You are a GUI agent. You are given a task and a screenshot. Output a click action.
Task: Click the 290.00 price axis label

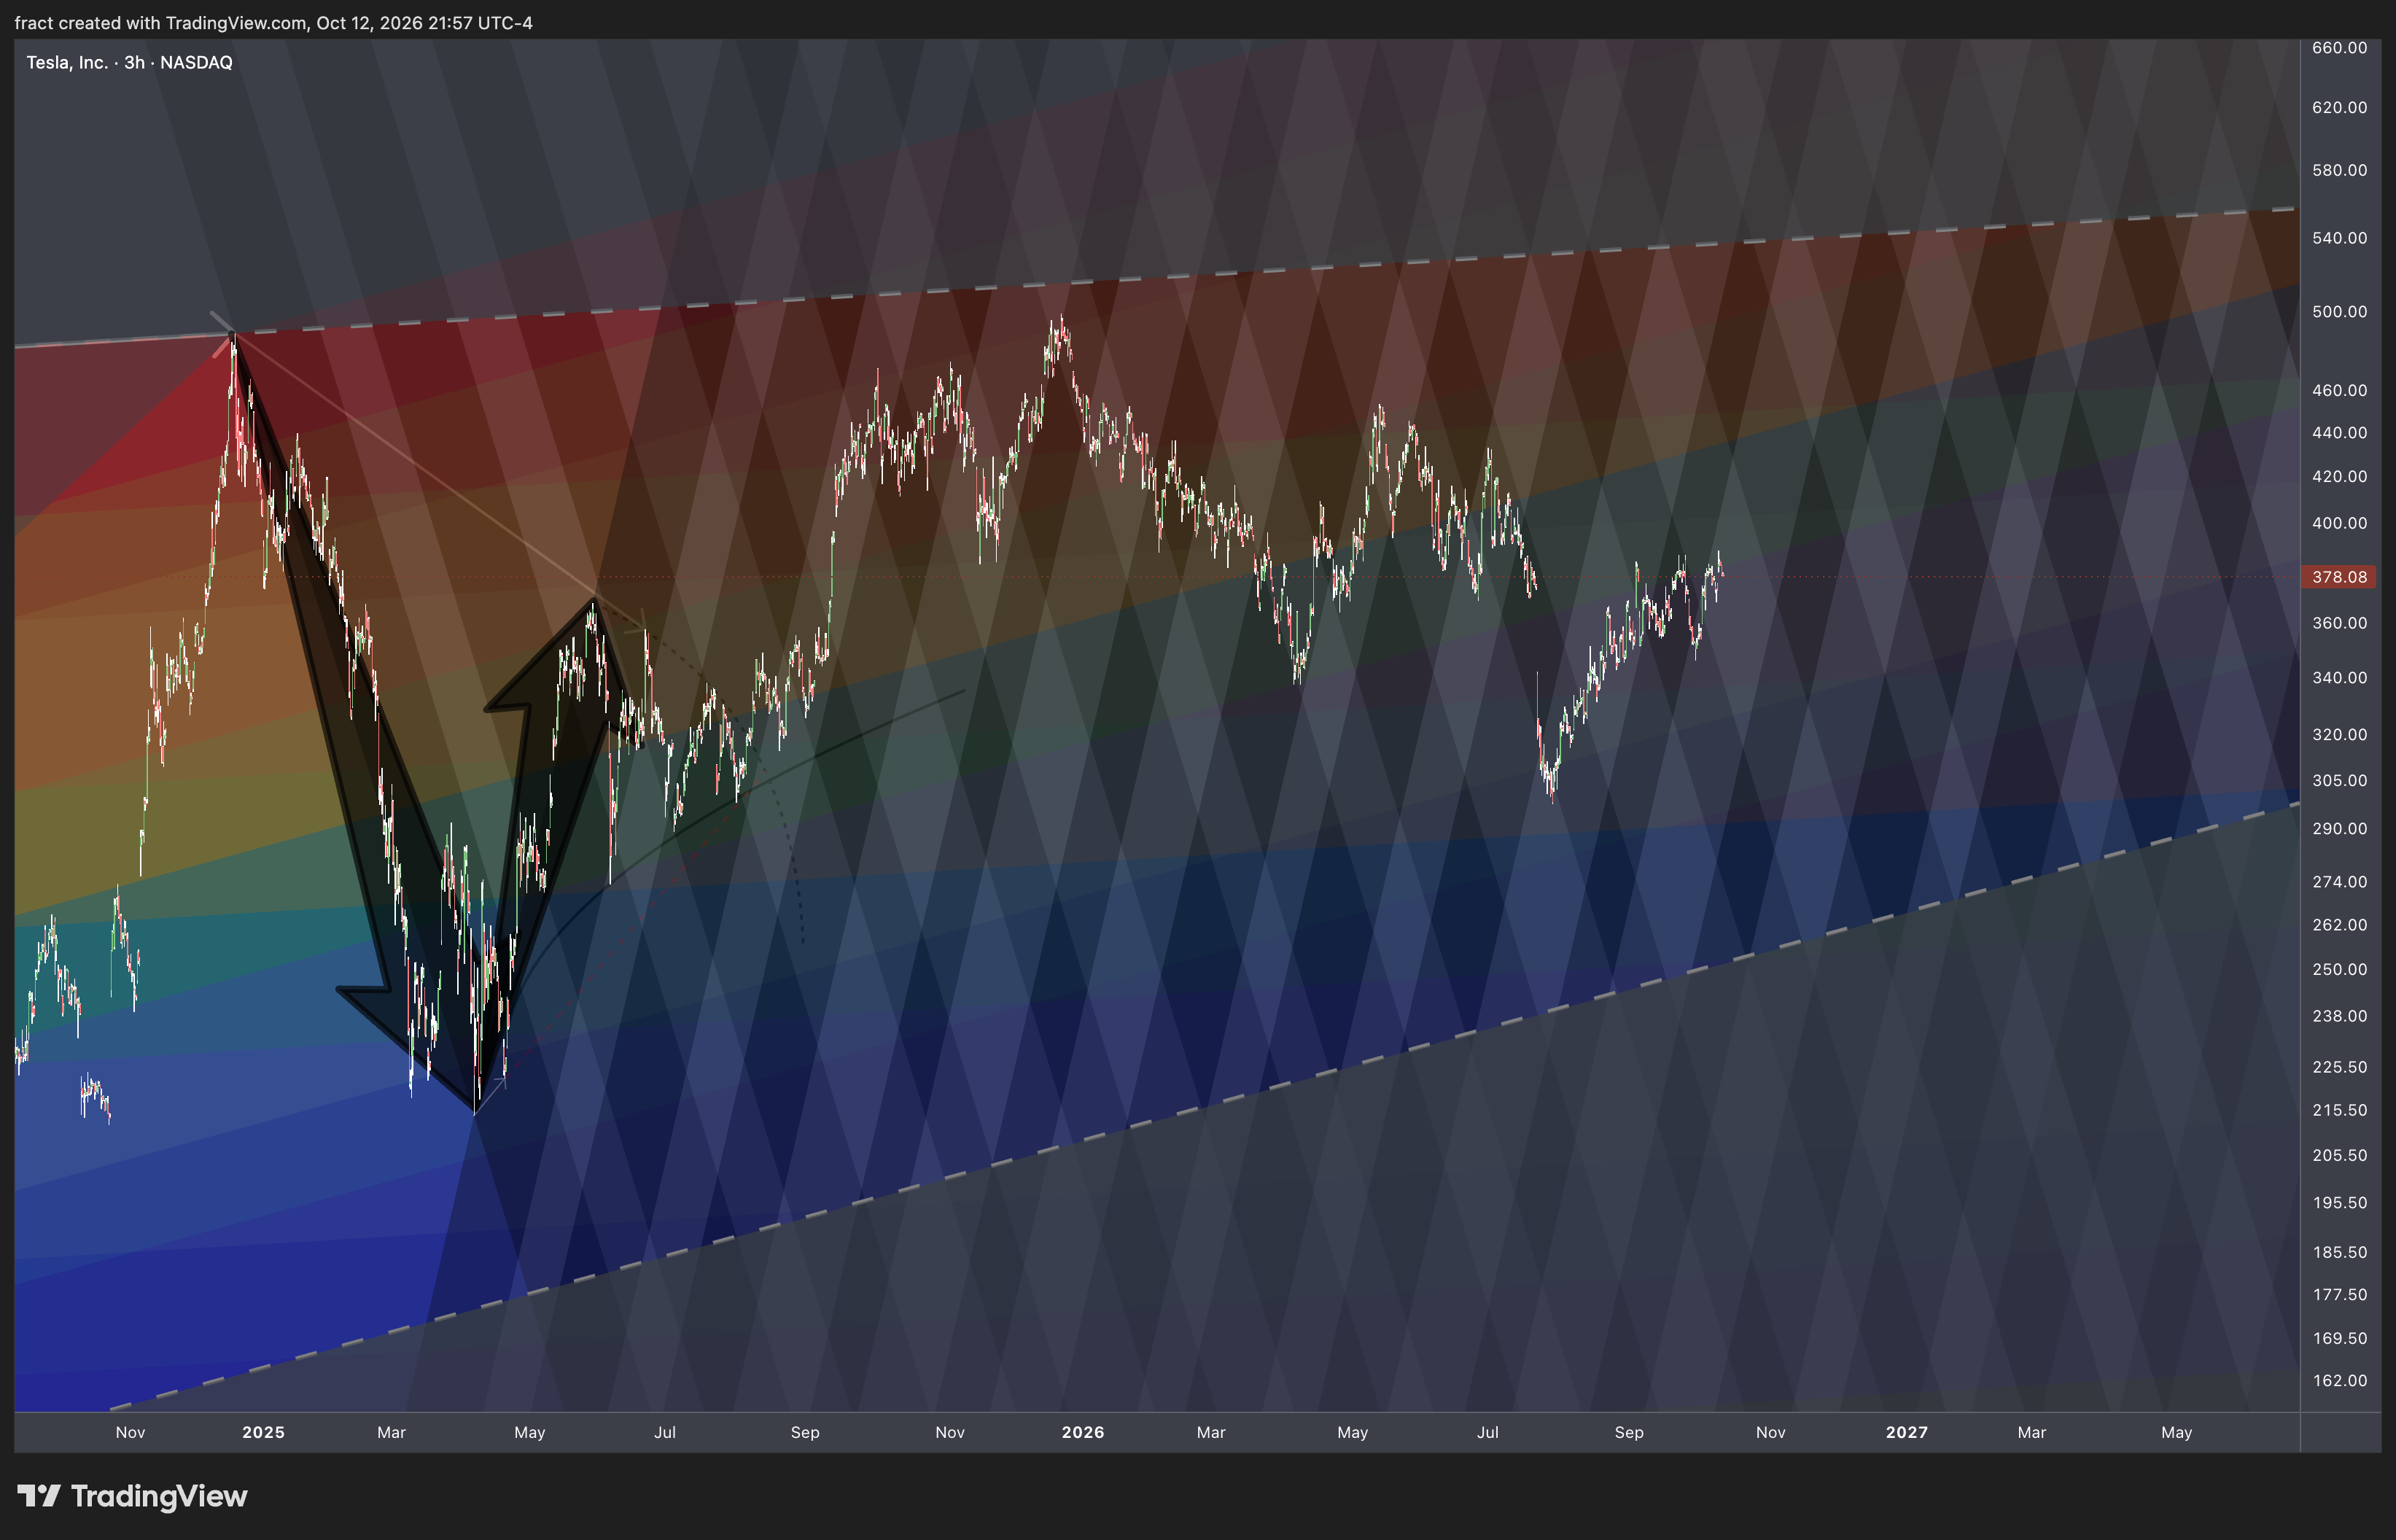coord(2339,829)
